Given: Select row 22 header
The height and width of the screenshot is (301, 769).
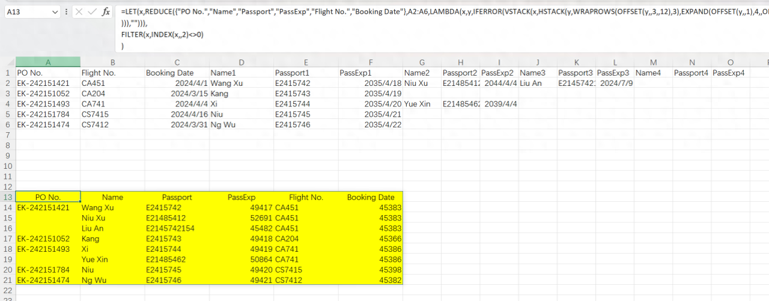Looking at the screenshot, I should coord(7,290).
